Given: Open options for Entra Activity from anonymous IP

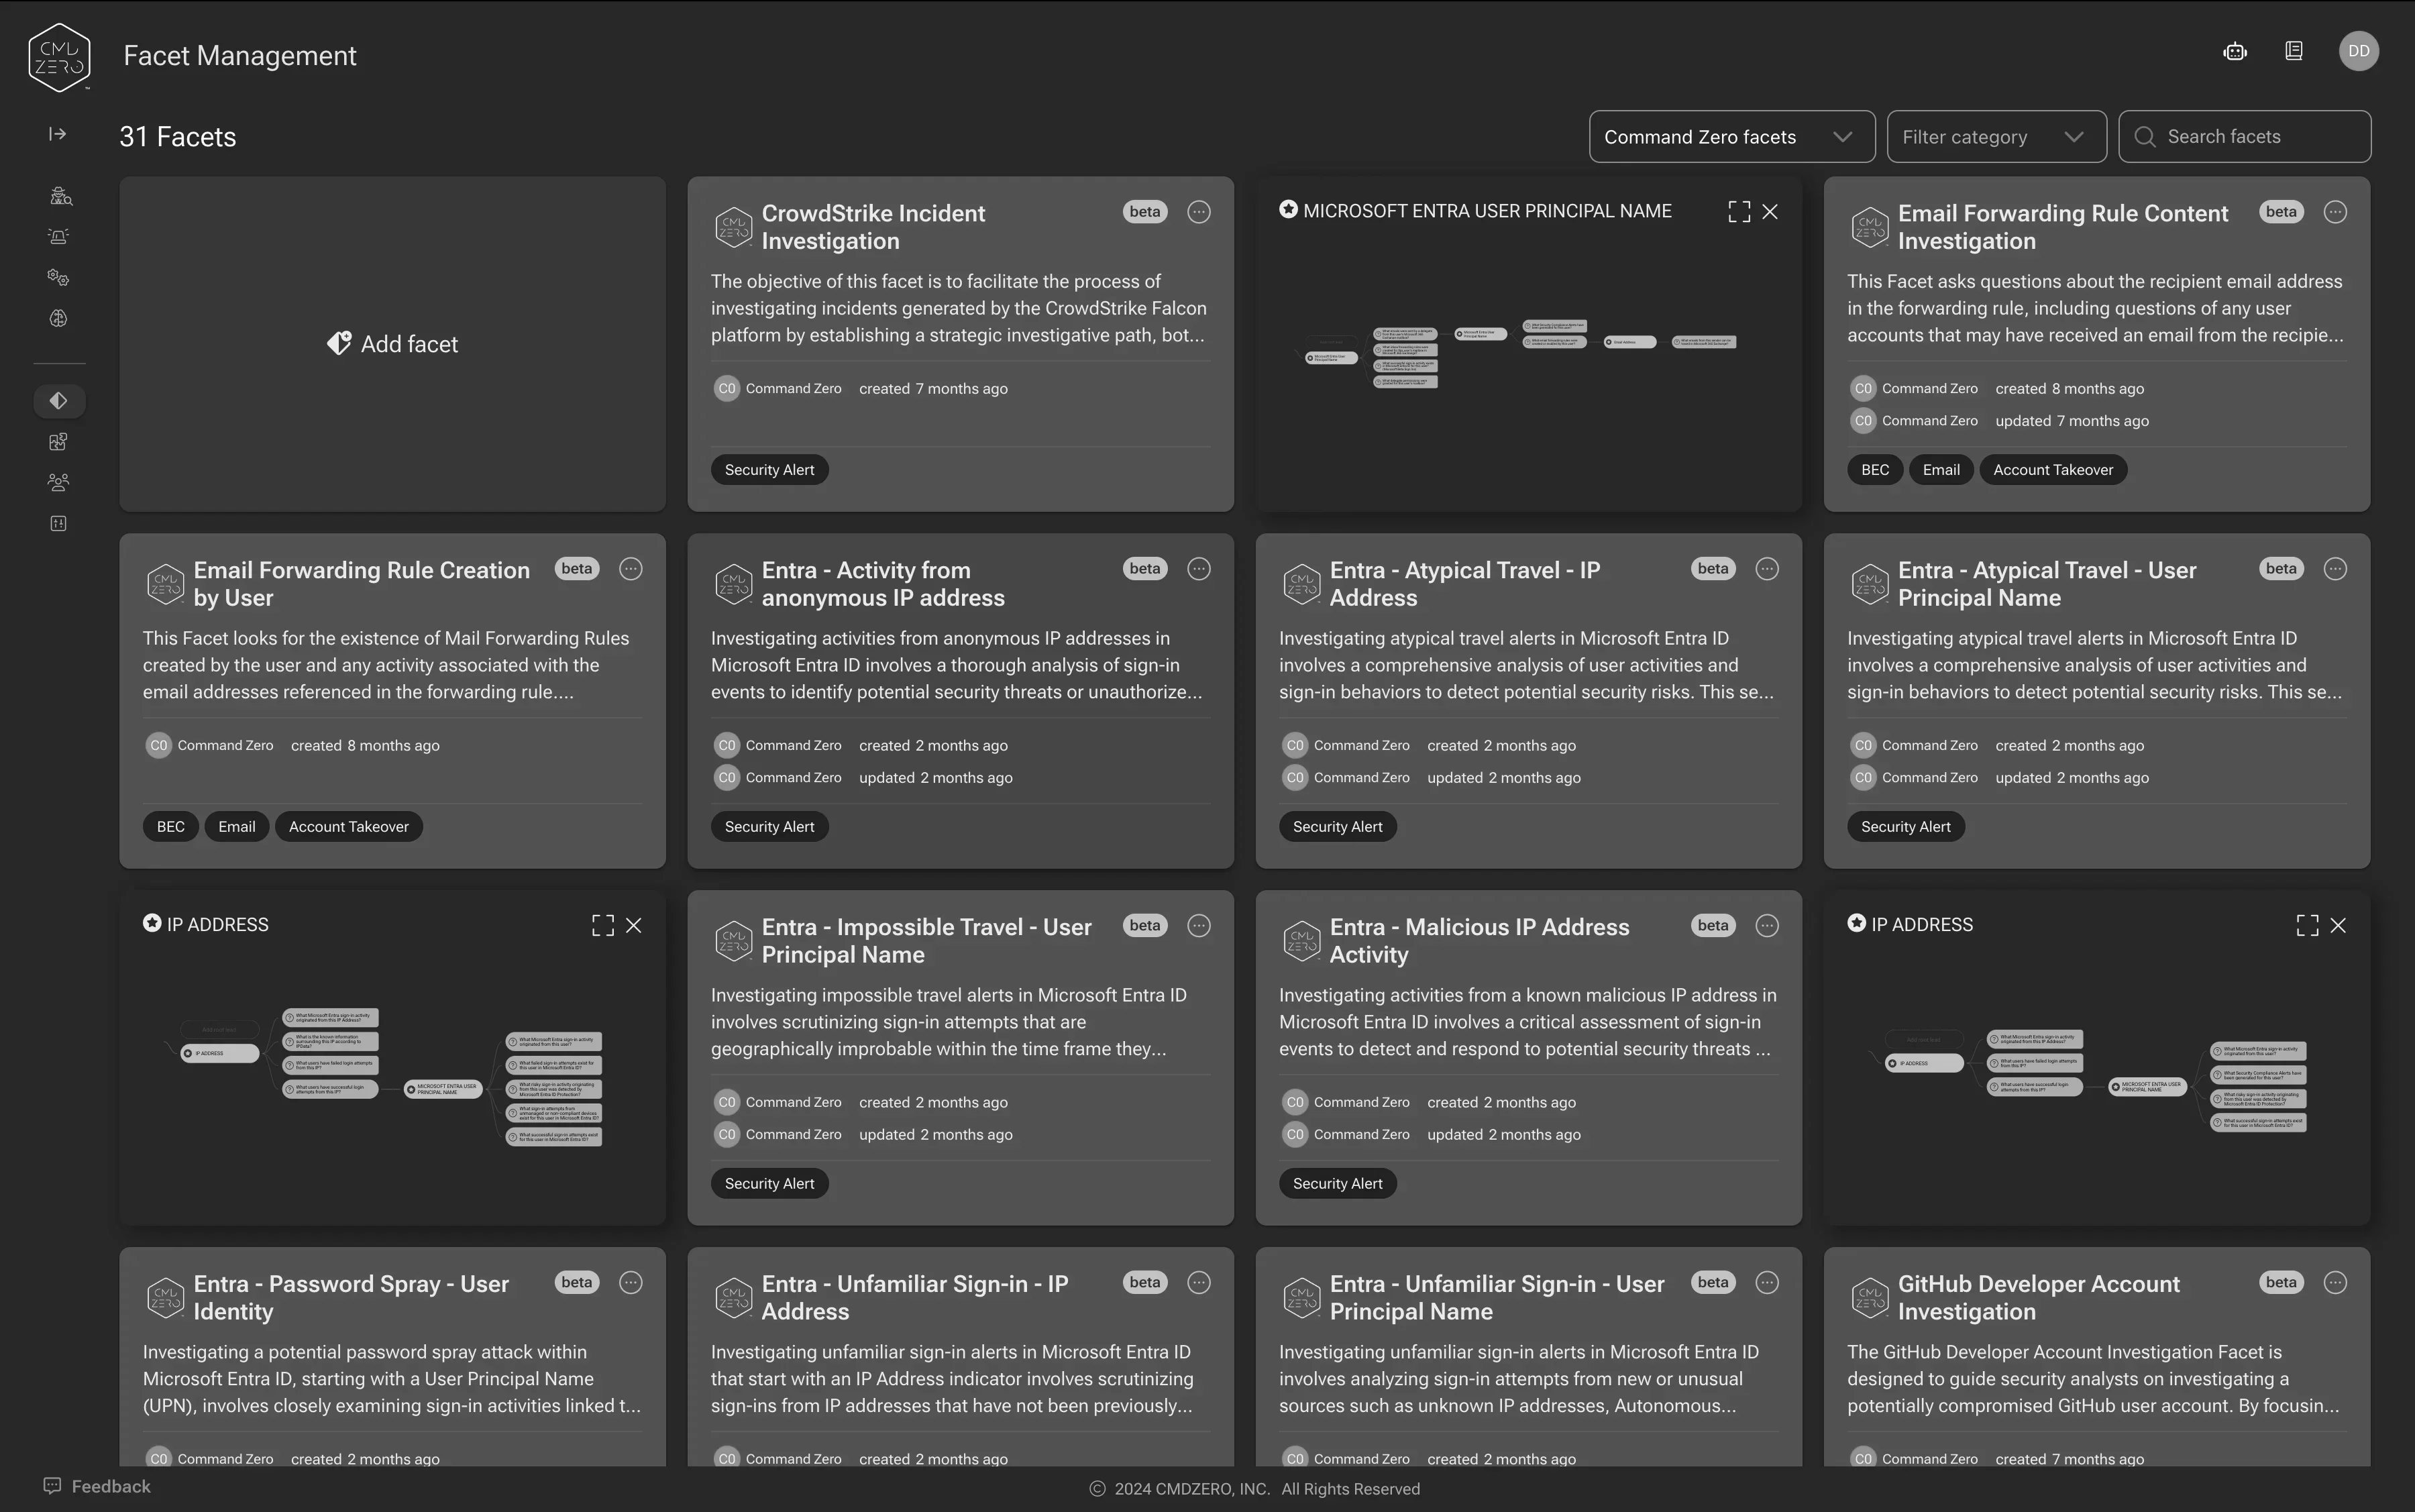Looking at the screenshot, I should click(x=1199, y=569).
